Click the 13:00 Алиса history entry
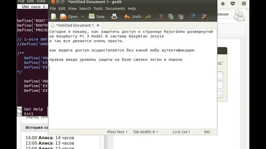This screenshot has height=149, width=266. point(50,143)
